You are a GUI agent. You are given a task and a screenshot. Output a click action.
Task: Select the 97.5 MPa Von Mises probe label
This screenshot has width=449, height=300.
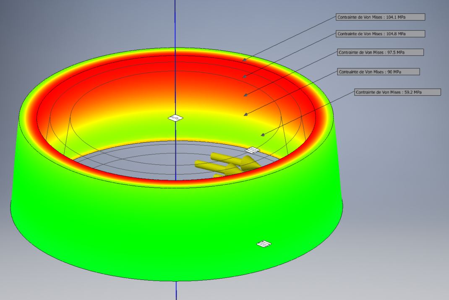(x=380, y=52)
